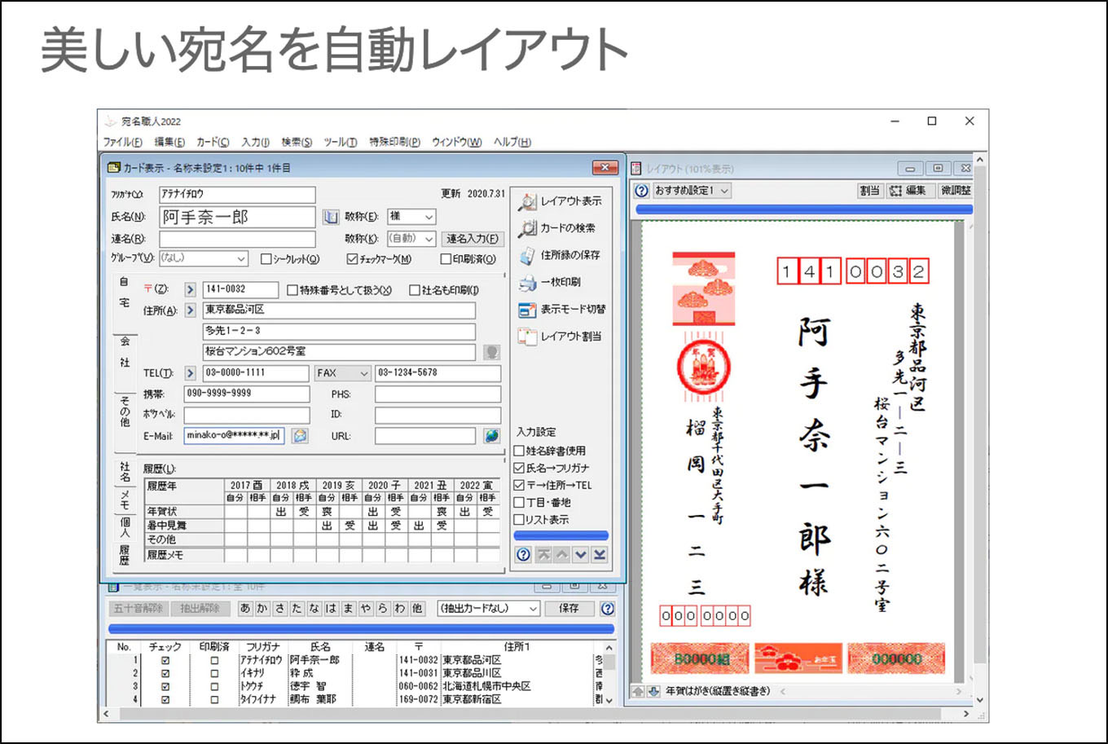Jump to last card arrow button
The height and width of the screenshot is (744, 1108).
(x=600, y=555)
